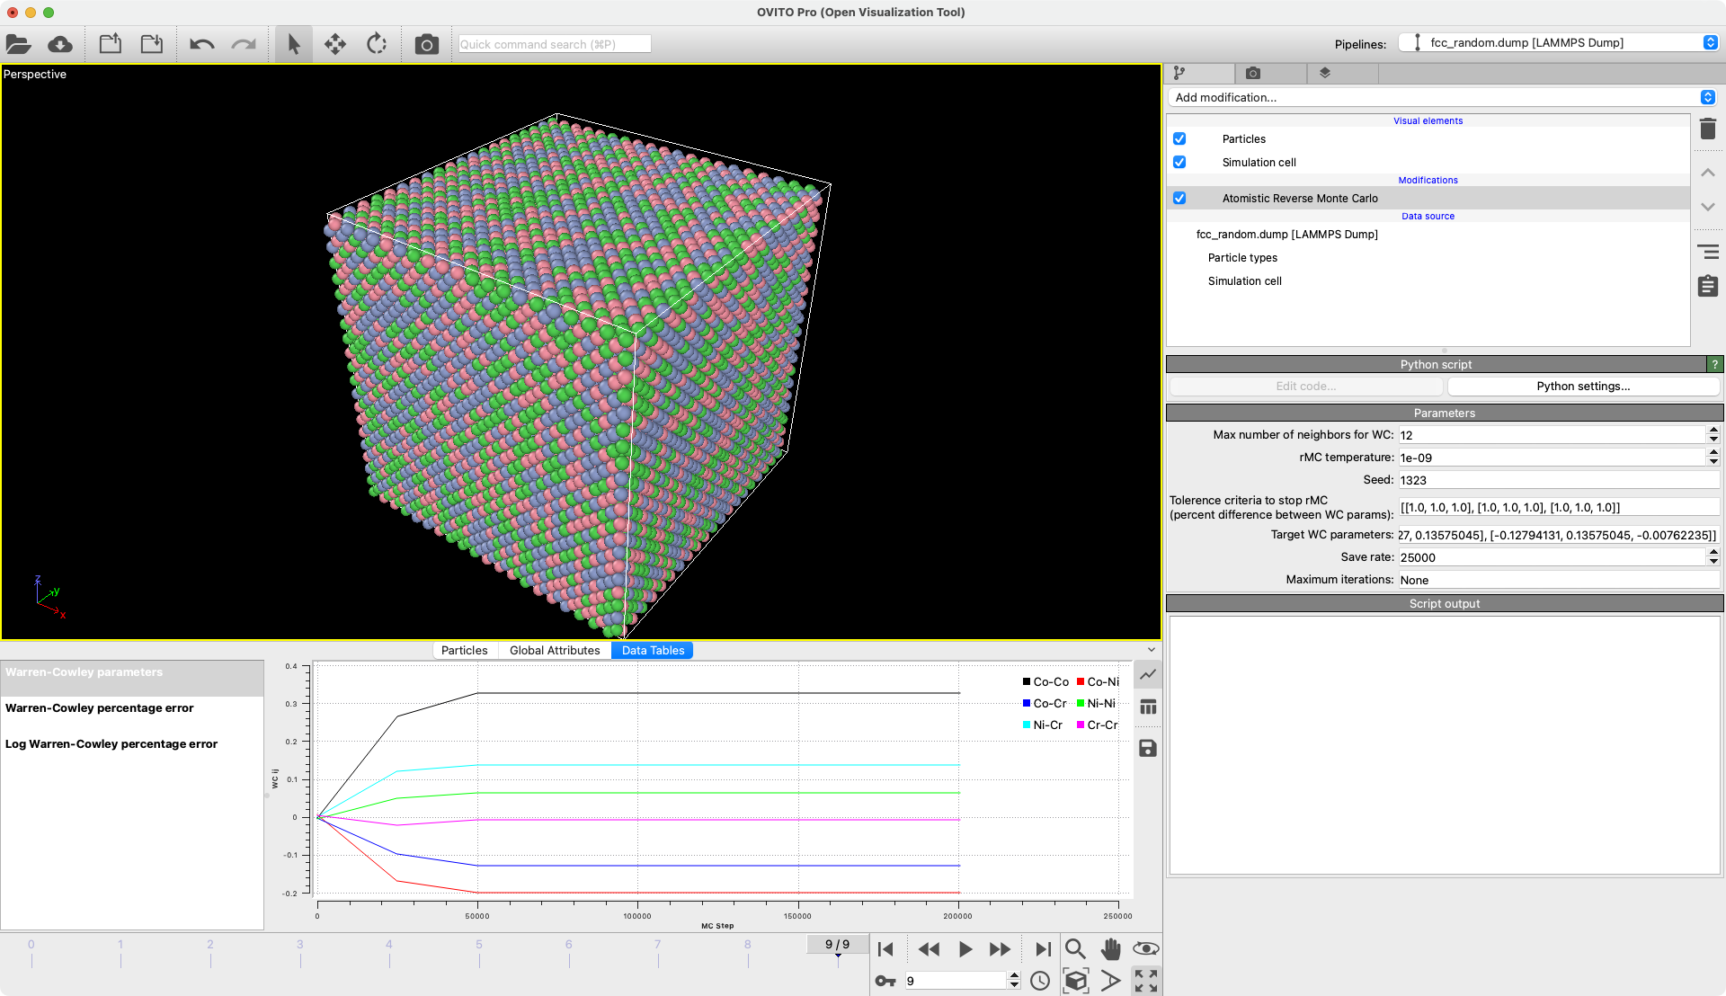Viewport: 1726px width, 996px height.
Task: Click the Zoom magnifier icon
Action: point(1075,949)
